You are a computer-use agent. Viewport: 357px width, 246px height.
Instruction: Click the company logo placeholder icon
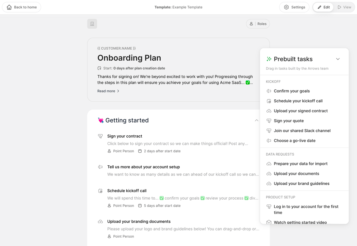point(92,24)
